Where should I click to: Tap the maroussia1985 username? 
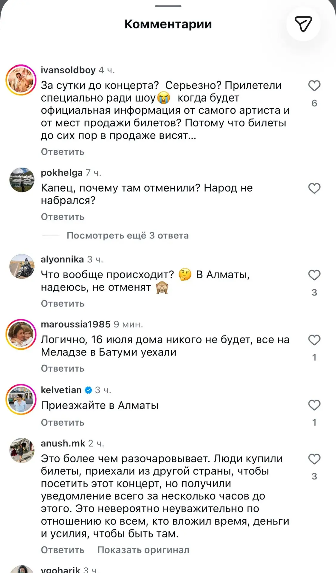tap(75, 324)
